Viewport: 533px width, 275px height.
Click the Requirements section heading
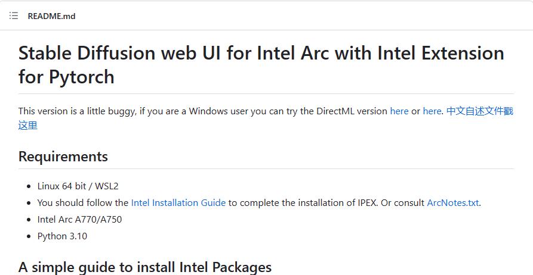point(63,157)
